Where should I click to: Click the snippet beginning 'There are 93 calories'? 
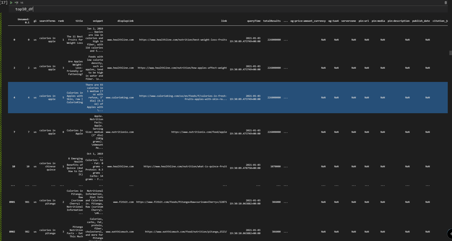point(94,98)
